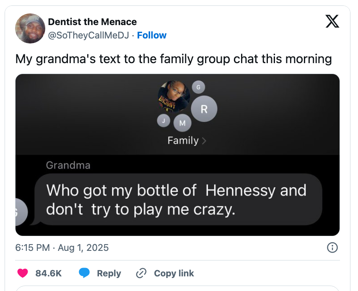Image resolution: width=358 pixels, height=291 pixels.
Task: Select the blue Reply speech bubble icon
Action: click(85, 273)
